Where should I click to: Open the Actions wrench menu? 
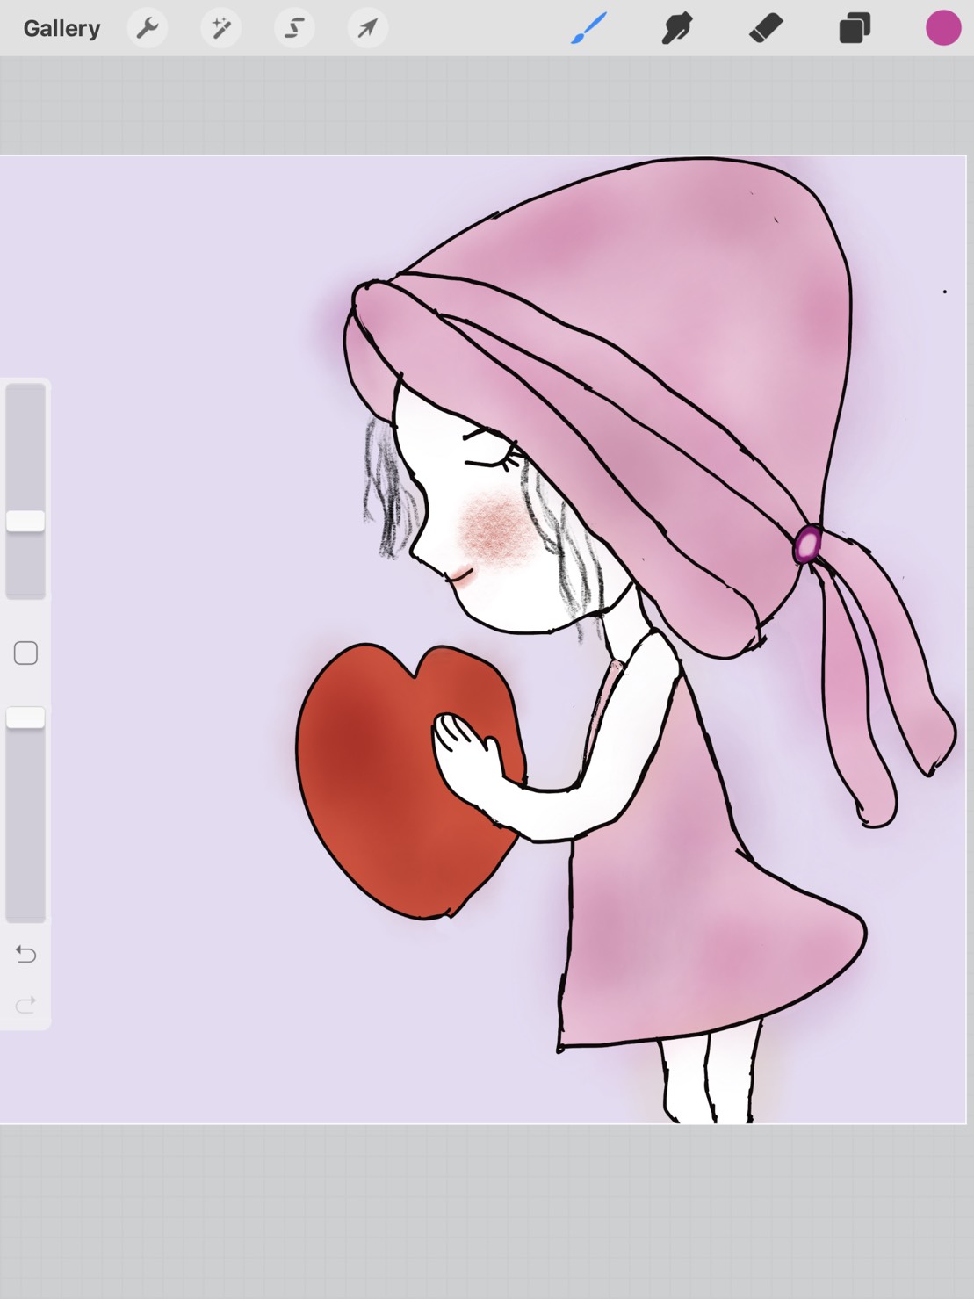[148, 28]
